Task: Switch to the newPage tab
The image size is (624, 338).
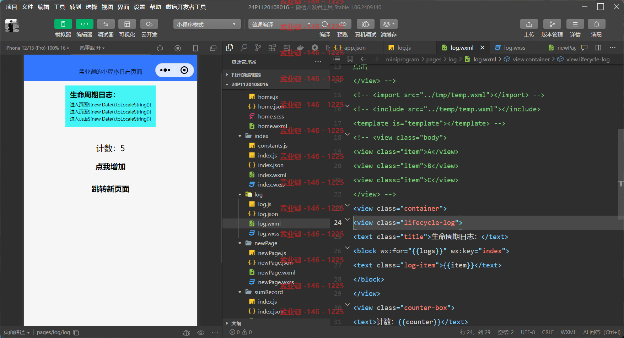Action: click(562, 48)
